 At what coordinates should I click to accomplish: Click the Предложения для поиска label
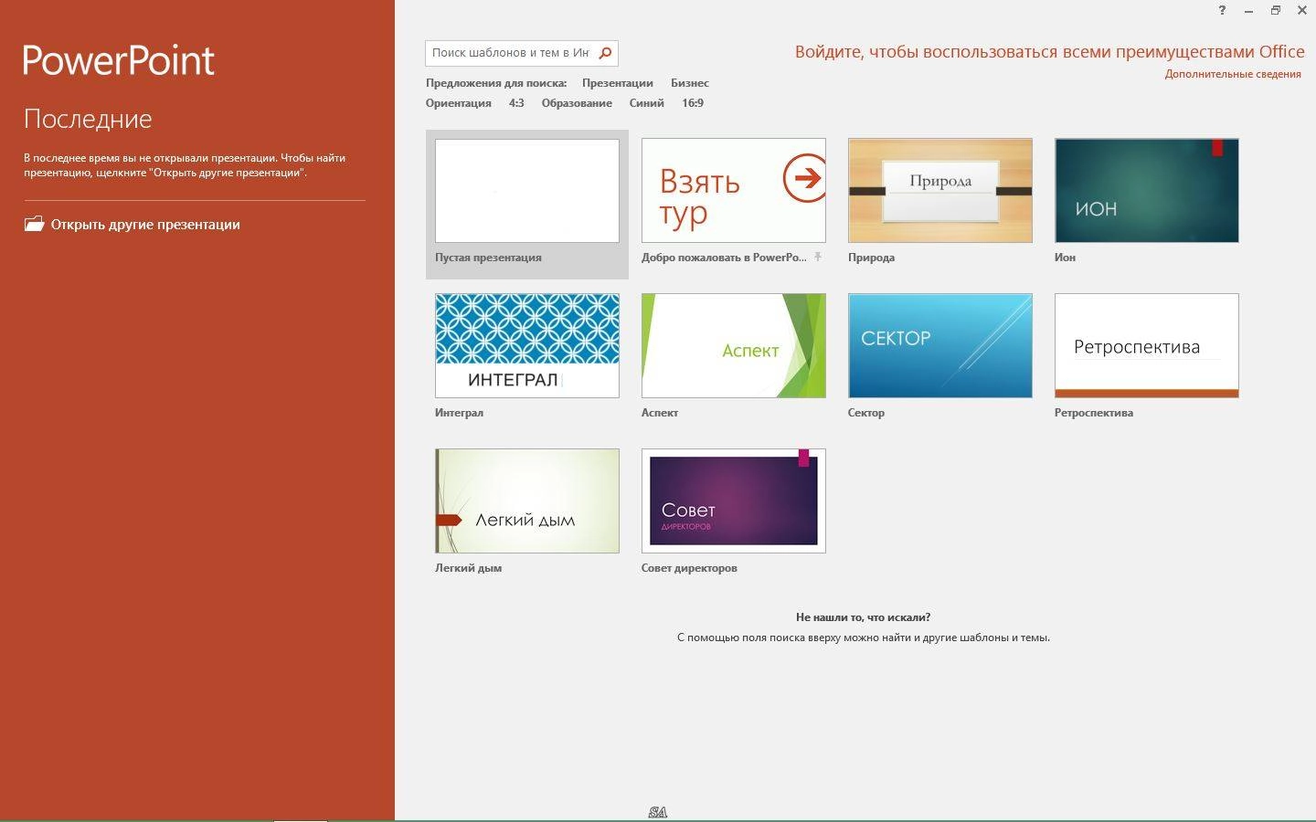pyautogui.click(x=496, y=83)
